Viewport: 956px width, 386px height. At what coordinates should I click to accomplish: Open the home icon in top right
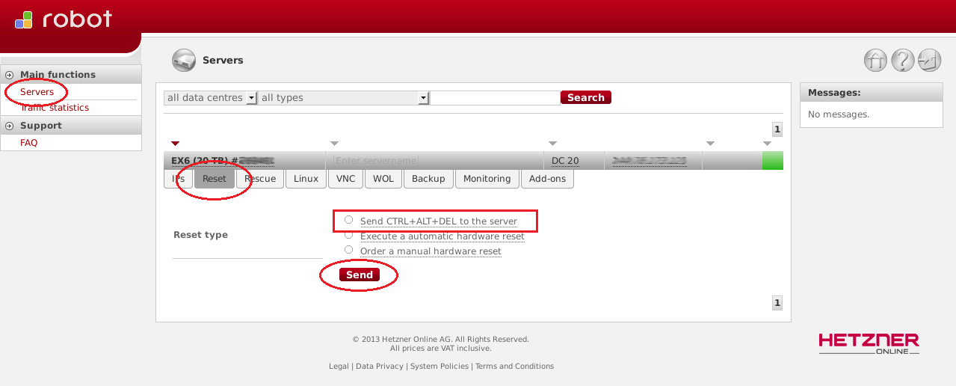pyautogui.click(x=875, y=61)
